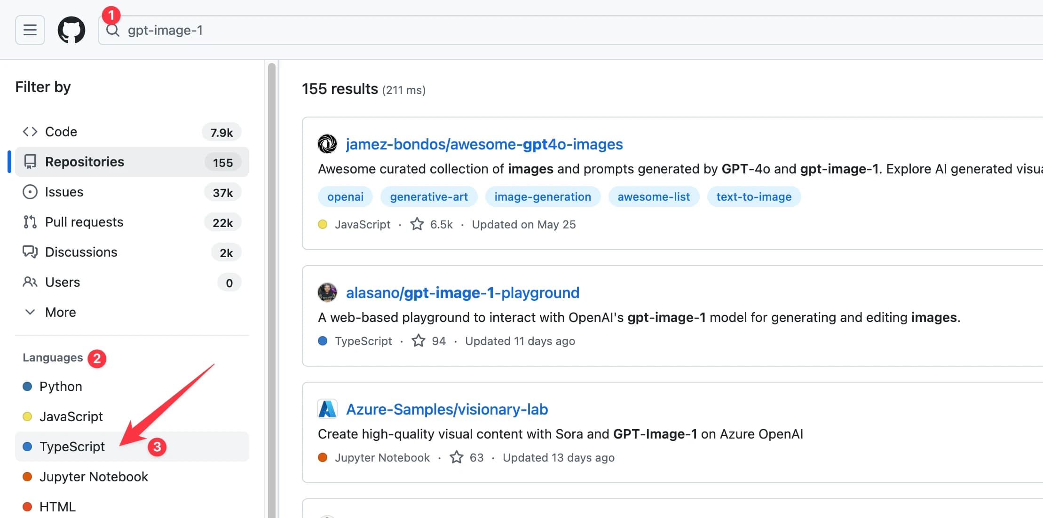Click the alasano avatar icon

[327, 292]
